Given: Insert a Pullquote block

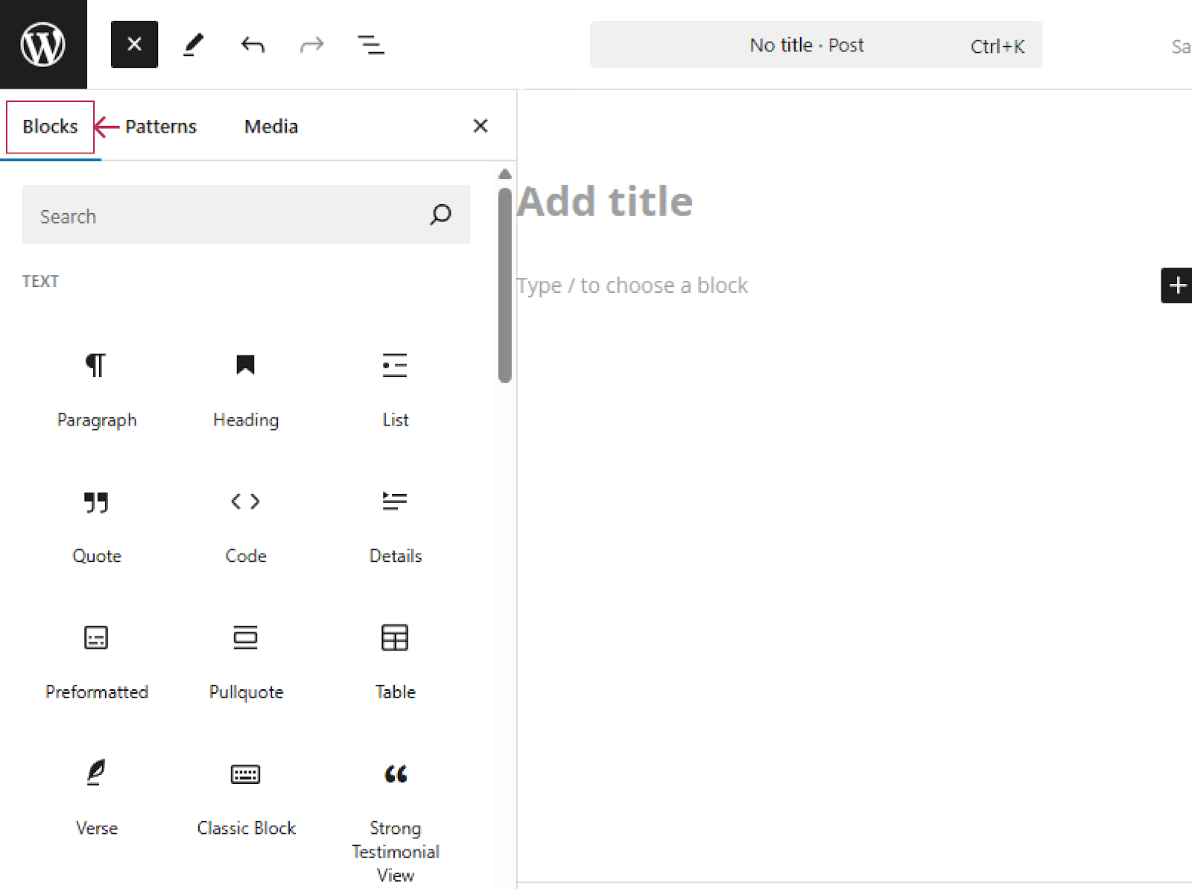Looking at the screenshot, I should click(246, 662).
